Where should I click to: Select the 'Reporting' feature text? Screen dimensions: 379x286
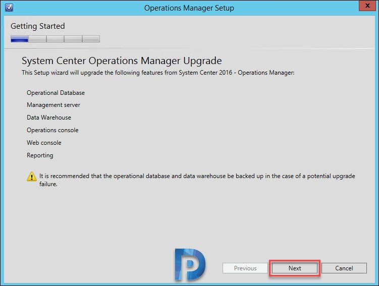coord(40,155)
